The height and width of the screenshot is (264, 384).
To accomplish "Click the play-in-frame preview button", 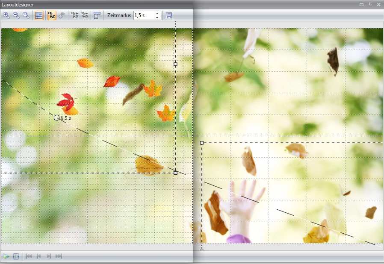I will click(x=16, y=256).
